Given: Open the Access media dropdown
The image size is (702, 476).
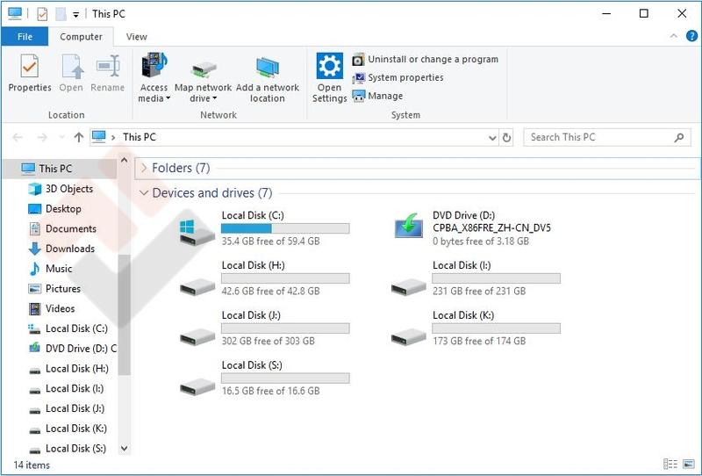Looking at the screenshot, I should (x=154, y=93).
